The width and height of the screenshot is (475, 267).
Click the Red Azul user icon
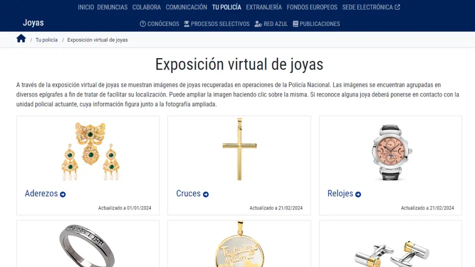click(x=258, y=24)
